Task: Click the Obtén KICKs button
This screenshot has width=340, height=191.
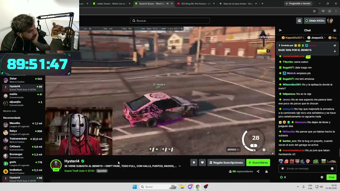Action: 315,21
